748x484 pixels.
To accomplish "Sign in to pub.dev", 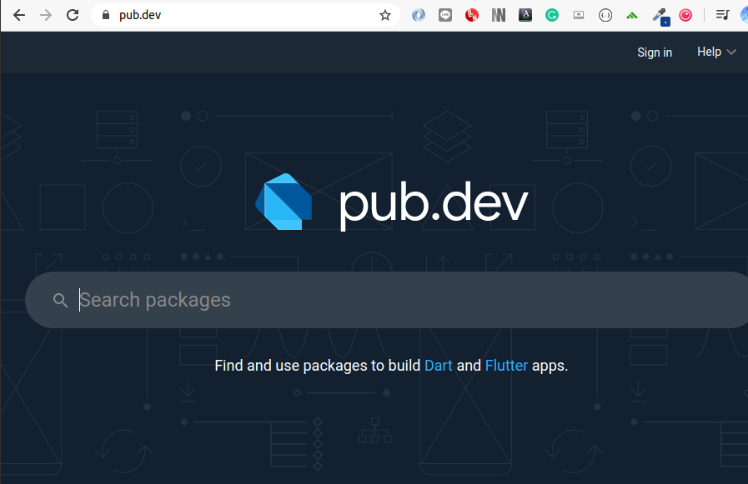I will pos(655,52).
